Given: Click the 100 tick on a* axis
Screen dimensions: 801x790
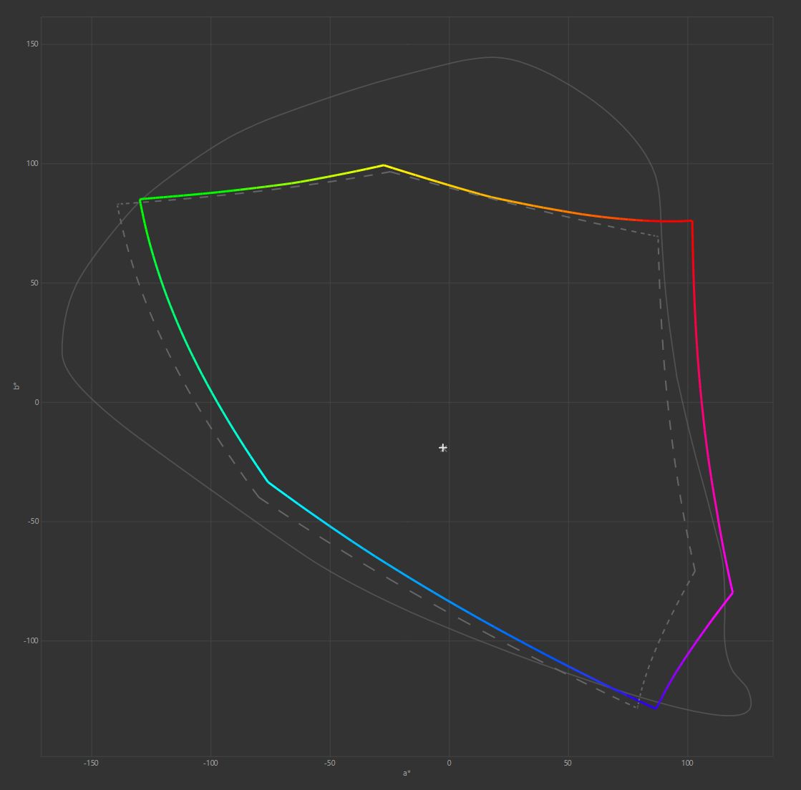Looking at the screenshot, I should [x=687, y=763].
